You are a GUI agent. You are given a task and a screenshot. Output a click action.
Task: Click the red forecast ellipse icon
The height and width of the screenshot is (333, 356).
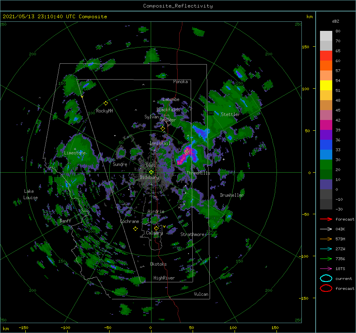click(326, 288)
